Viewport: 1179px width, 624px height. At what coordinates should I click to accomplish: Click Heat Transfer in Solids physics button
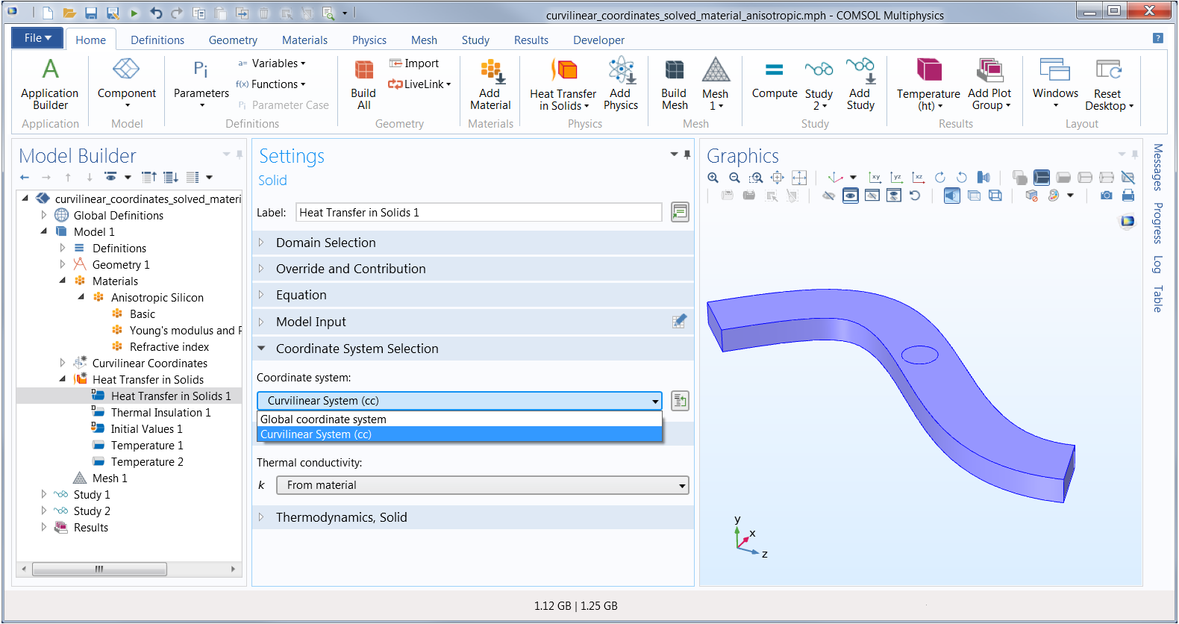[563, 84]
